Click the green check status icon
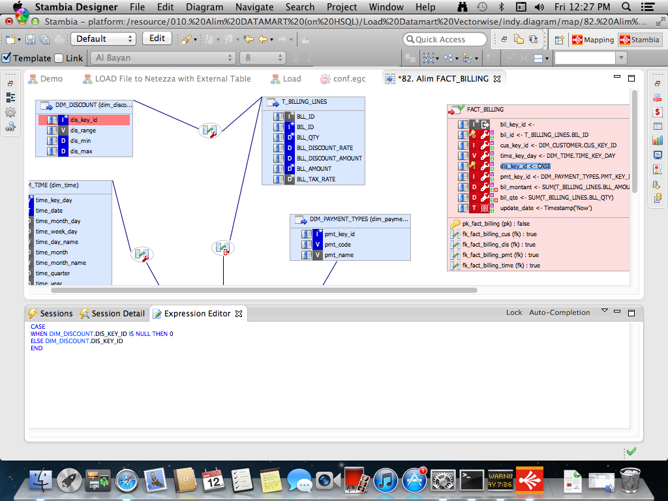This screenshot has height=501, width=668. click(x=631, y=451)
